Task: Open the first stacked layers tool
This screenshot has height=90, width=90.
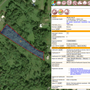Action: [59, 3]
